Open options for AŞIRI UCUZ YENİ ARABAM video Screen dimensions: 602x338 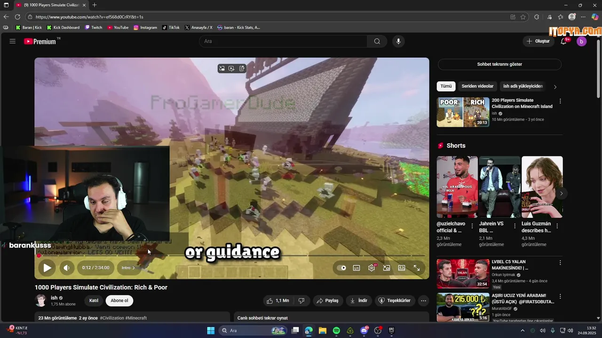[x=560, y=297]
